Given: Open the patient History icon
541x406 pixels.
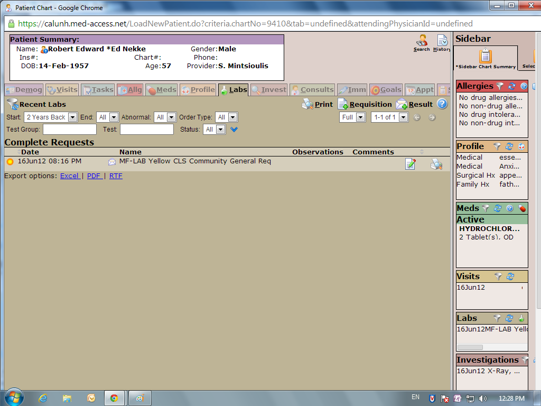Looking at the screenshot, I should (442, 42).
